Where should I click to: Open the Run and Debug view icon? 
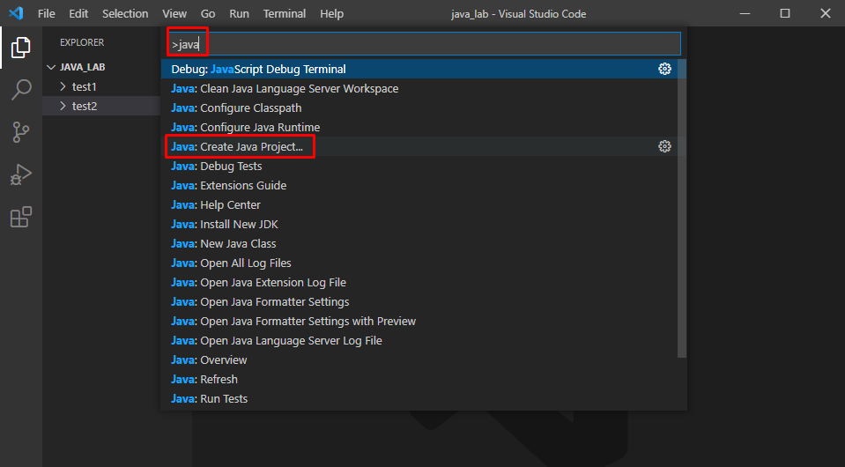tap(21, 174)
